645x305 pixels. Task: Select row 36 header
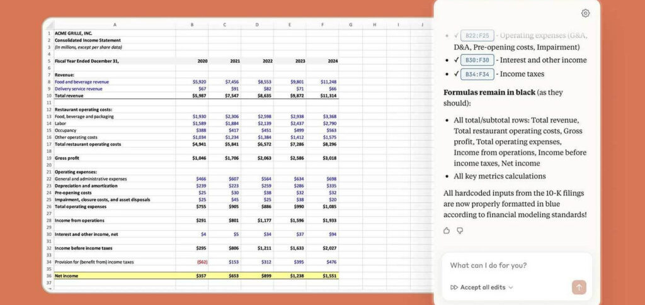(49, 276)
